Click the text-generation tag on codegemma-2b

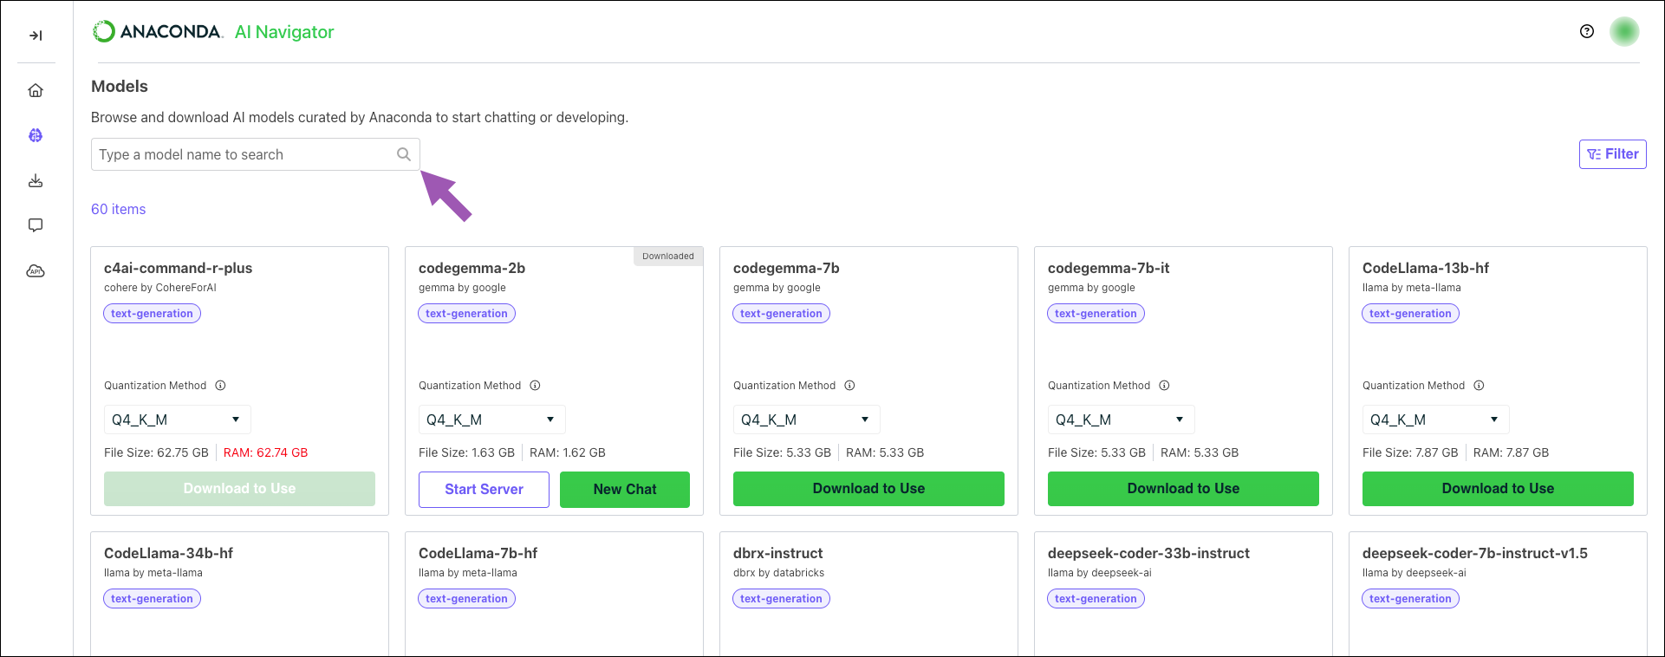coord(467,314)
